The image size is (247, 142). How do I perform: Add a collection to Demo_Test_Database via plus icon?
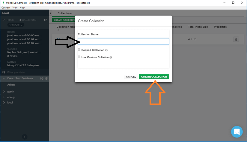[42, 78]
